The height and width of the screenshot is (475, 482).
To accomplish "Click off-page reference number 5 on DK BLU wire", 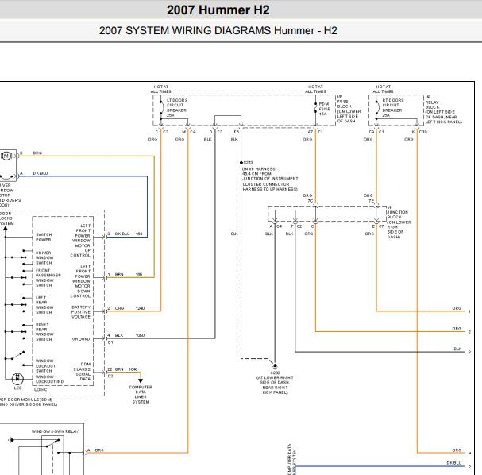I will point(469,466).
